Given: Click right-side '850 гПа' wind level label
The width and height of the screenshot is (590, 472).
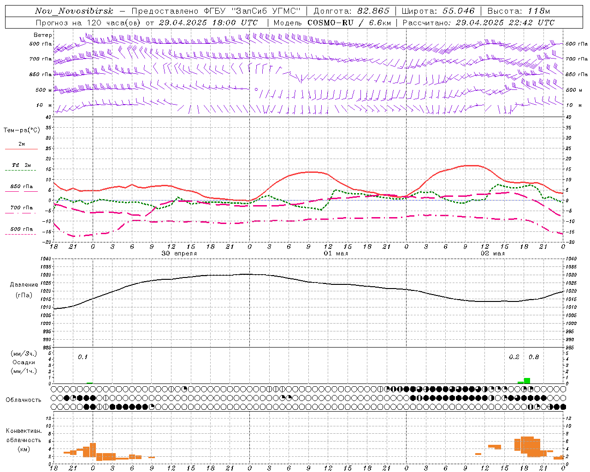Looking at the screenshot, I should (x=577, y=74).
